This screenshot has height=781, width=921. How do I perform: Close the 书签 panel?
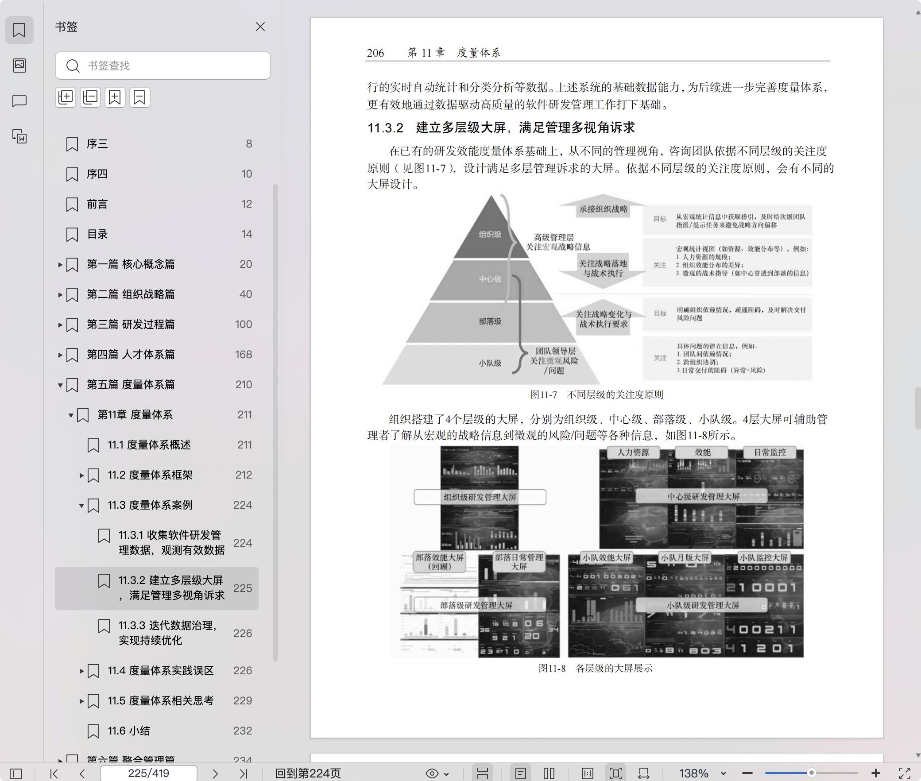click(x=260, y=27)
